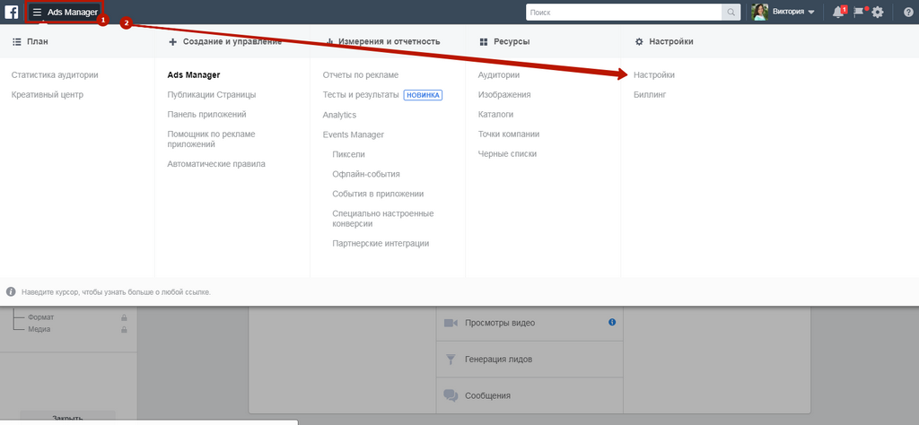Open События в приложении

[378, 194]
